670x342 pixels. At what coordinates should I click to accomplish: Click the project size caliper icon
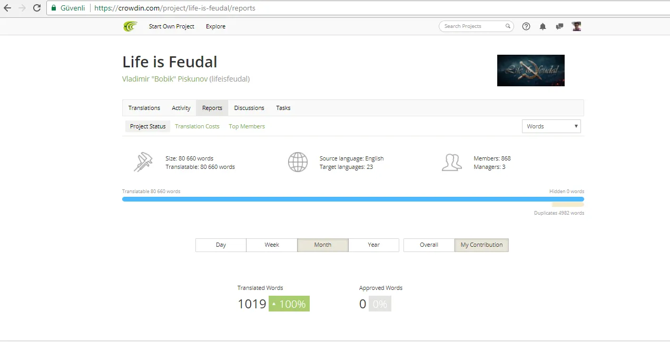coord(143,162)
